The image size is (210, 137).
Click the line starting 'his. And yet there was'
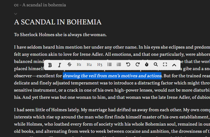tap(112, 97)
